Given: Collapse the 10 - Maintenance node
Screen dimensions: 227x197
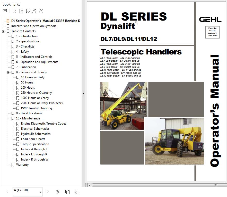Looking at the screenshot, I should [8, 119].
